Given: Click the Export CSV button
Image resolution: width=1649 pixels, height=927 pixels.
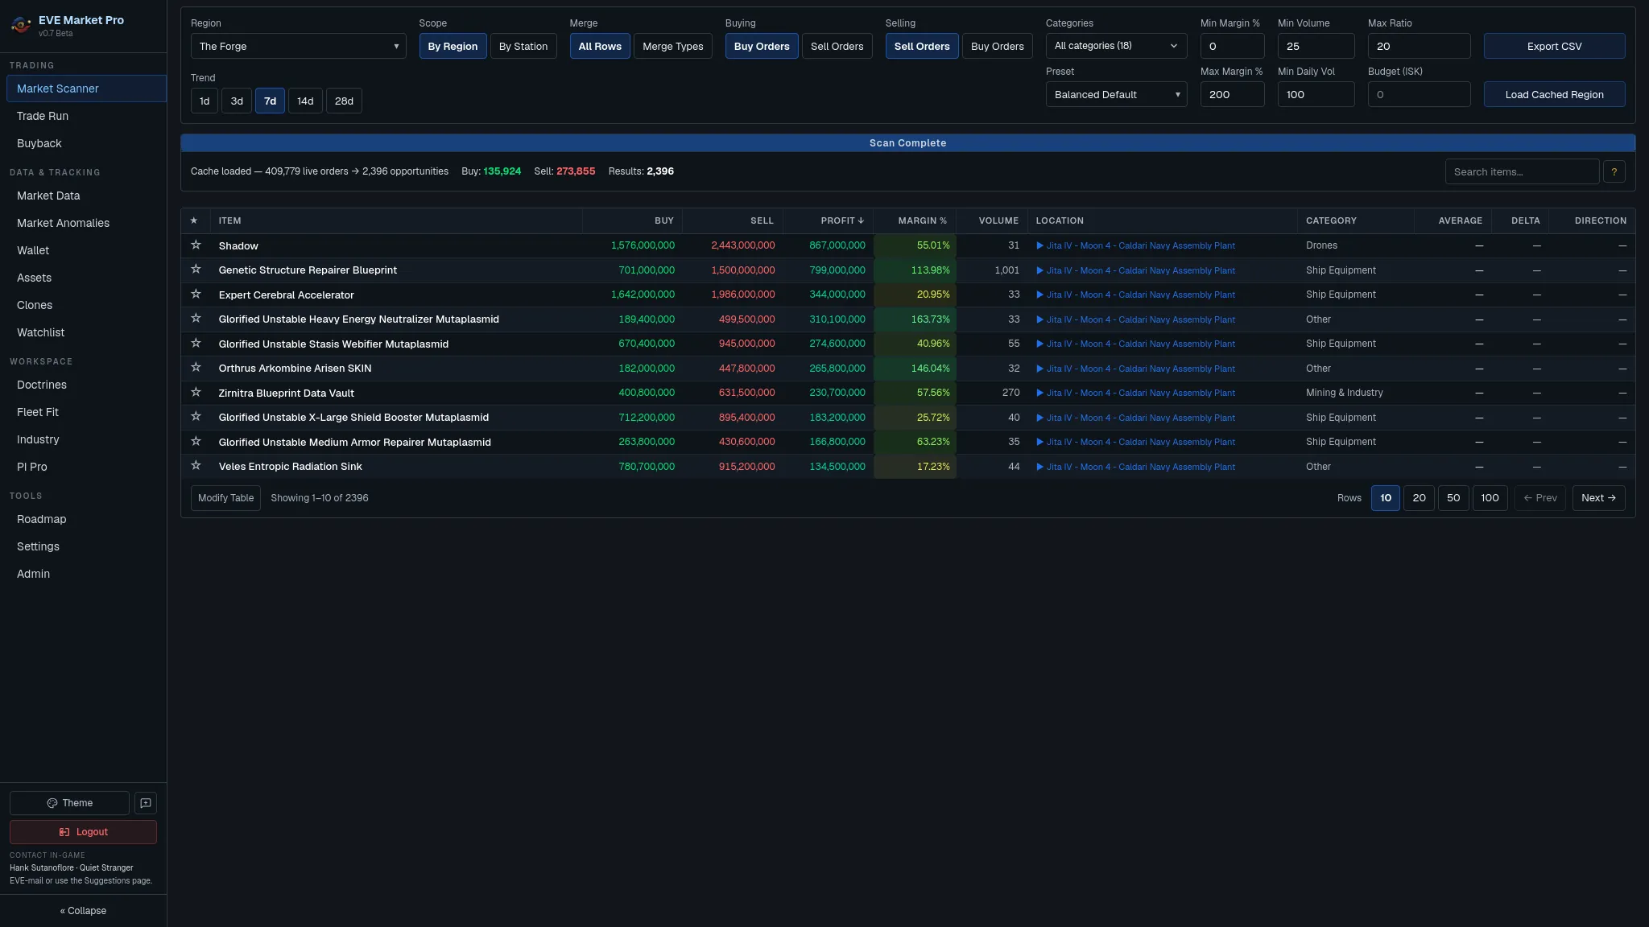Looking at the screenshot, I should (x=1554, y=46).
